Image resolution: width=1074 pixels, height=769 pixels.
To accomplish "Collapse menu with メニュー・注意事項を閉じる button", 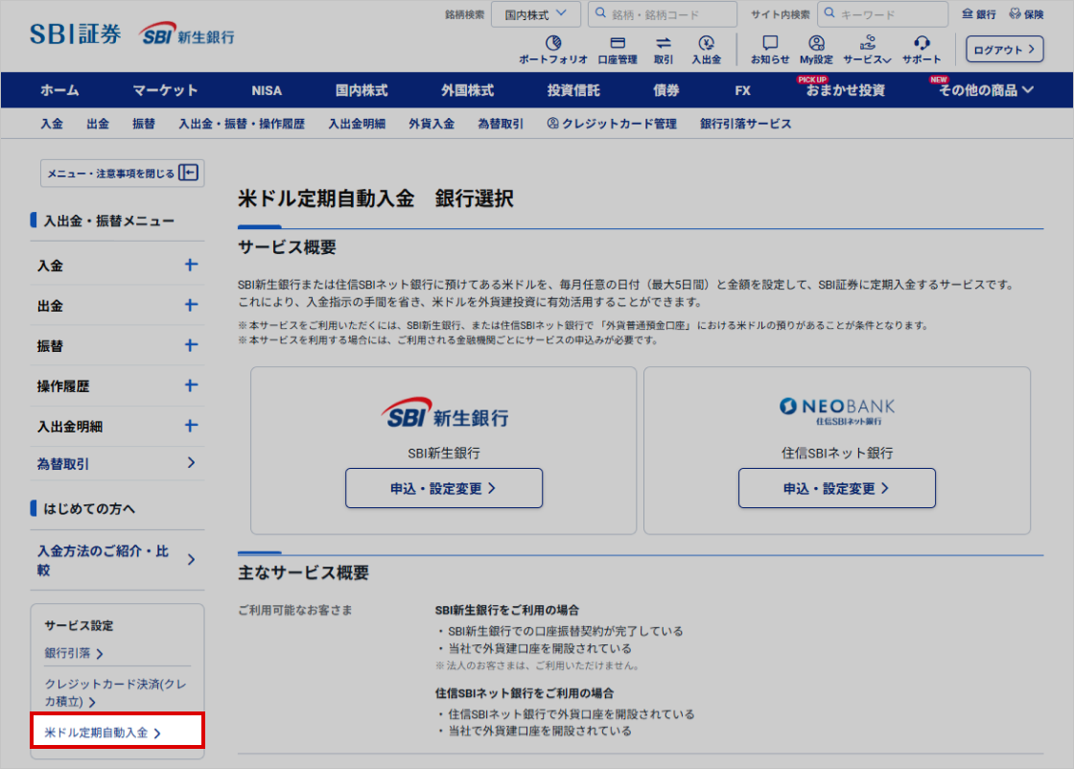I will pyautogui.click(x=121, y=173).
